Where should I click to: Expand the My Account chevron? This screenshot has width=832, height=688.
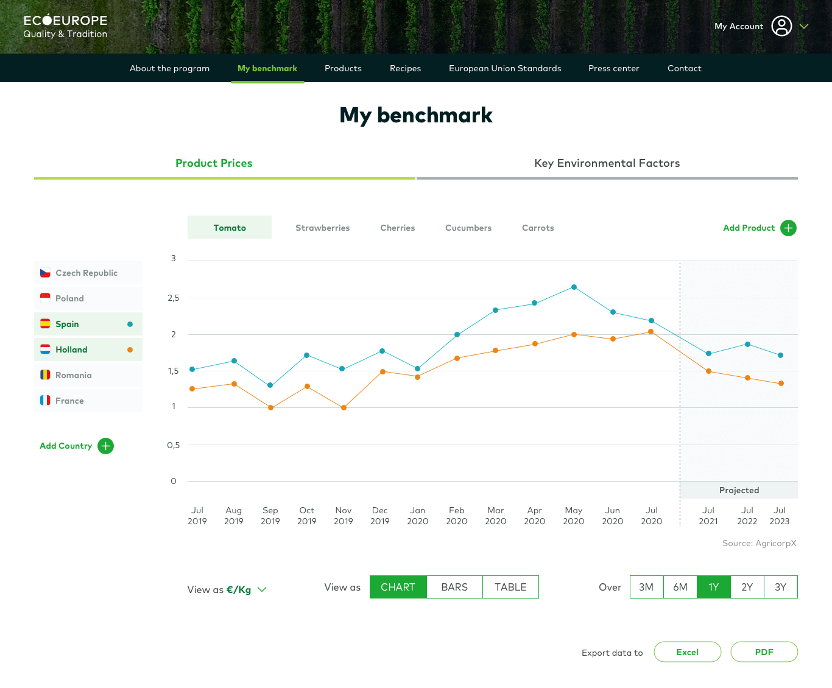pos(804,26)
